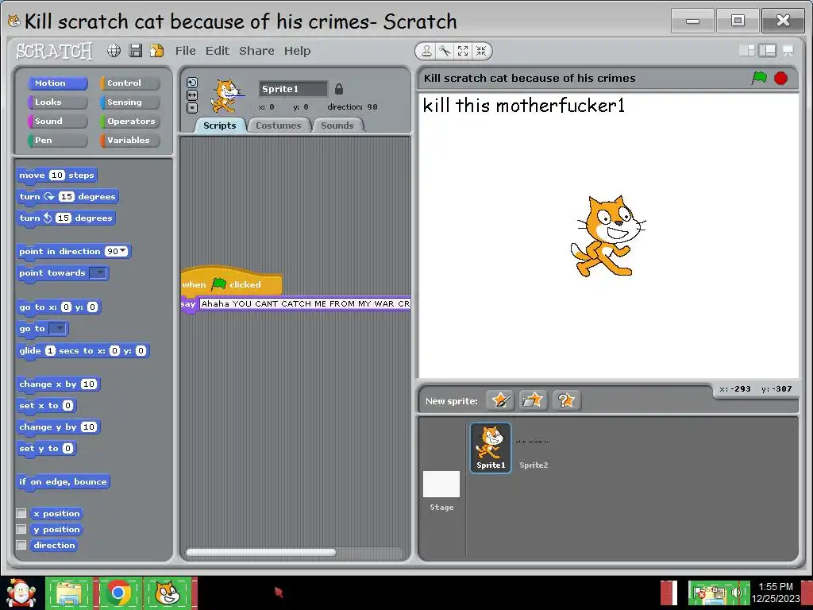Enter presentation mode

point(788,50)
